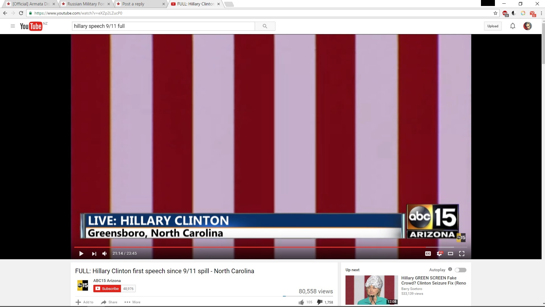This screenshot has width=545, height=307.
Task: Open the colorful circular extension icon
Action: pos(523,13)
